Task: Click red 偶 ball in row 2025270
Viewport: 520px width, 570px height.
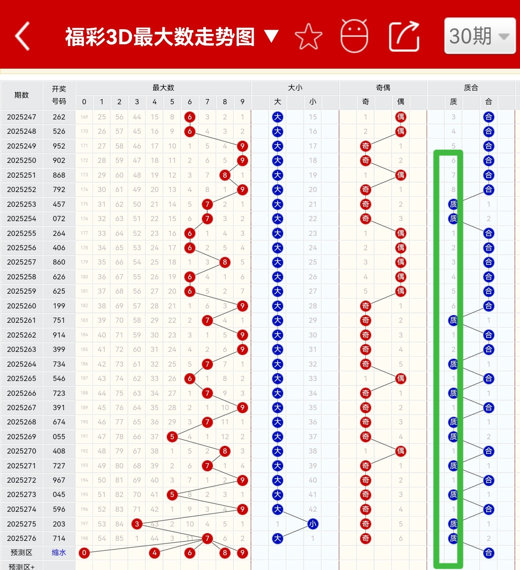Action: [401, 451]
